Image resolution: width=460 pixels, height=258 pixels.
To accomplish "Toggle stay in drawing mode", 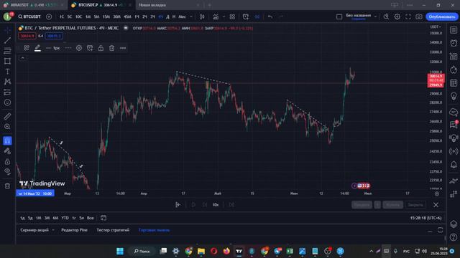I will coord(7,151).
